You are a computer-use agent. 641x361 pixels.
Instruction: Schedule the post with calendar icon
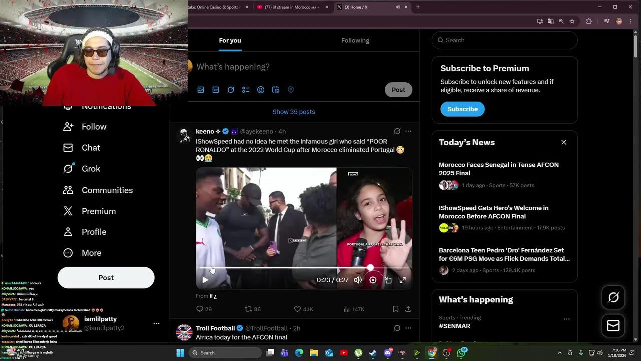click(276, 90)
